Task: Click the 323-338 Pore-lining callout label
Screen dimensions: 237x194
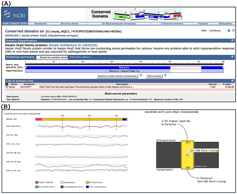Action: click(203, 151)
